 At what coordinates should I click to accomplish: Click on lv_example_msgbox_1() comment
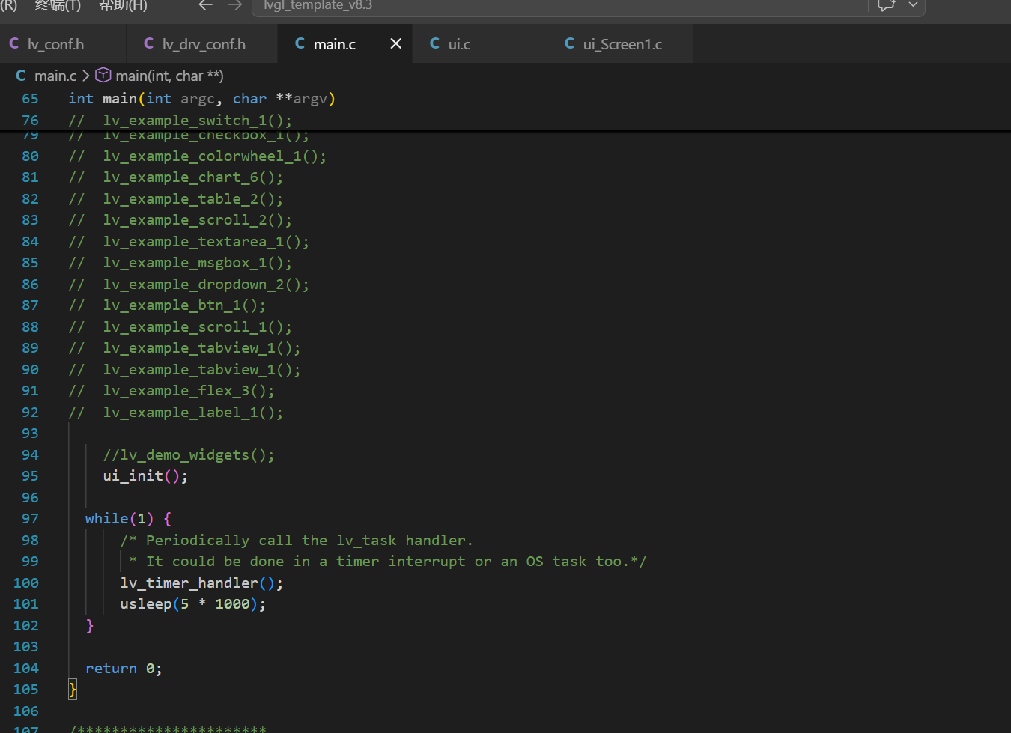[x=198, y=263]
